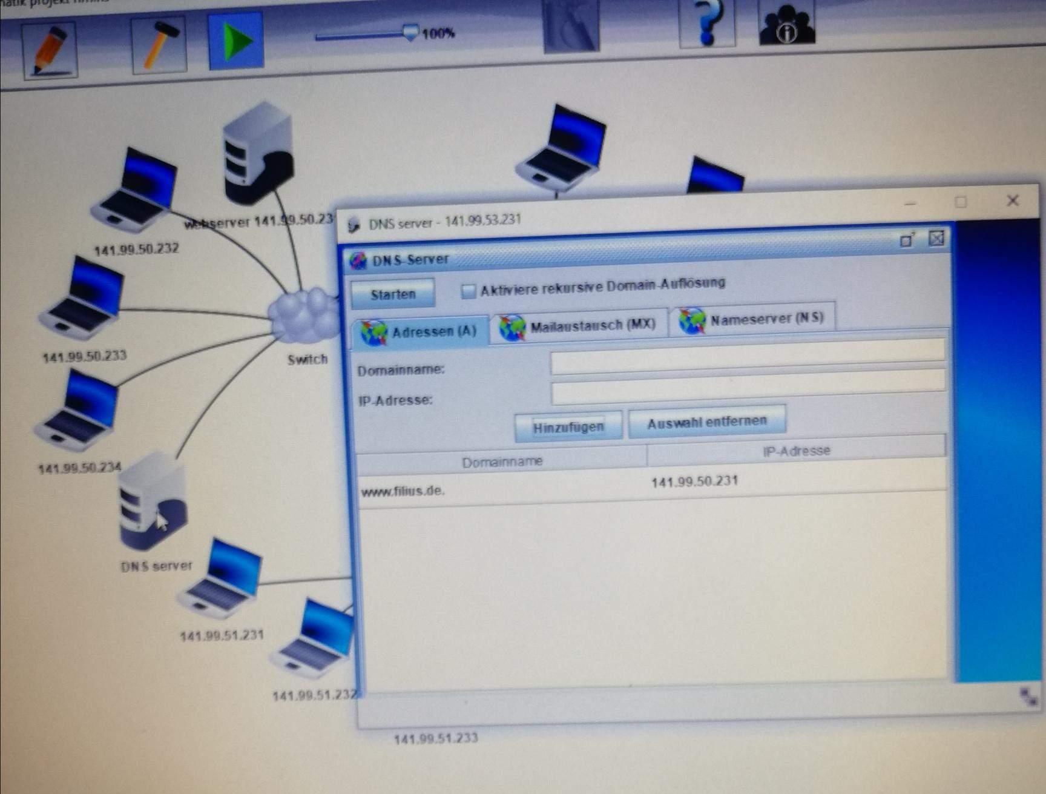This screenshot has width=1046, height=794.
Task: Click the Hinzufügen button
Action: pyautogui.click(x=568, y=427)
